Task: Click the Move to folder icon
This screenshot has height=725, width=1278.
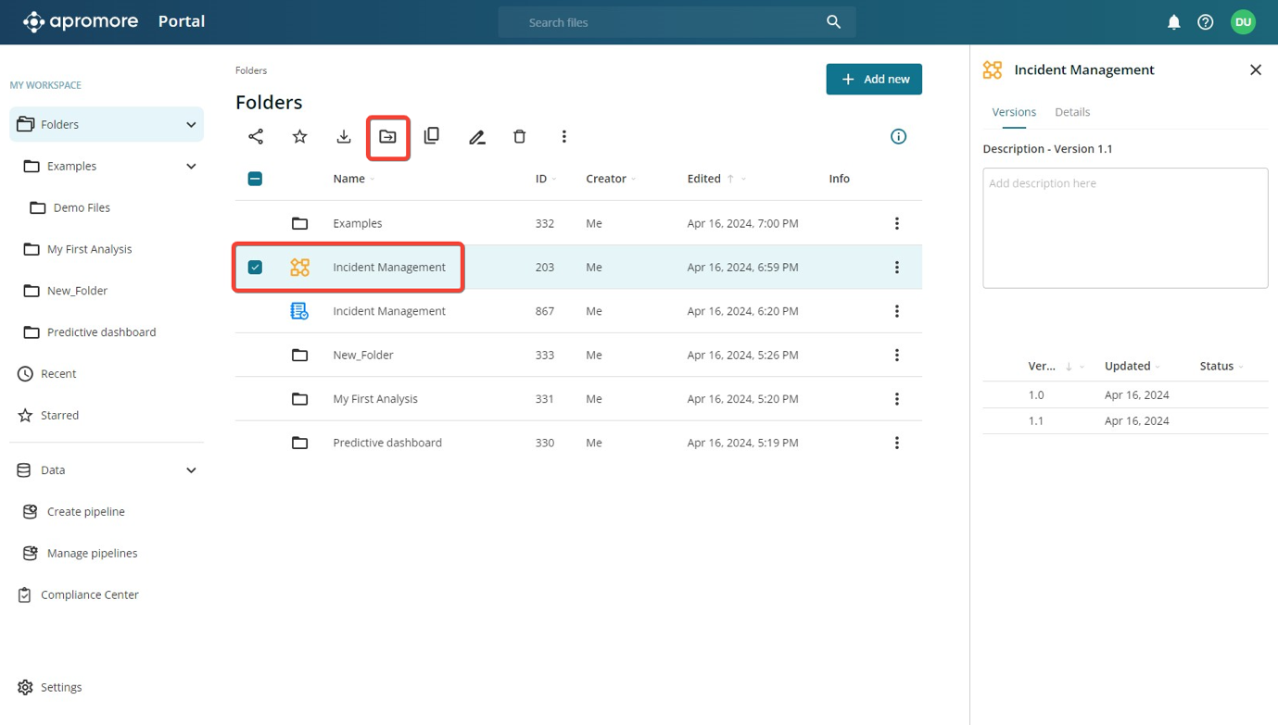Action: tap(387, 137)
